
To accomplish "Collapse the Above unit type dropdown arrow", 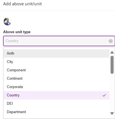I will coord(111,41).
